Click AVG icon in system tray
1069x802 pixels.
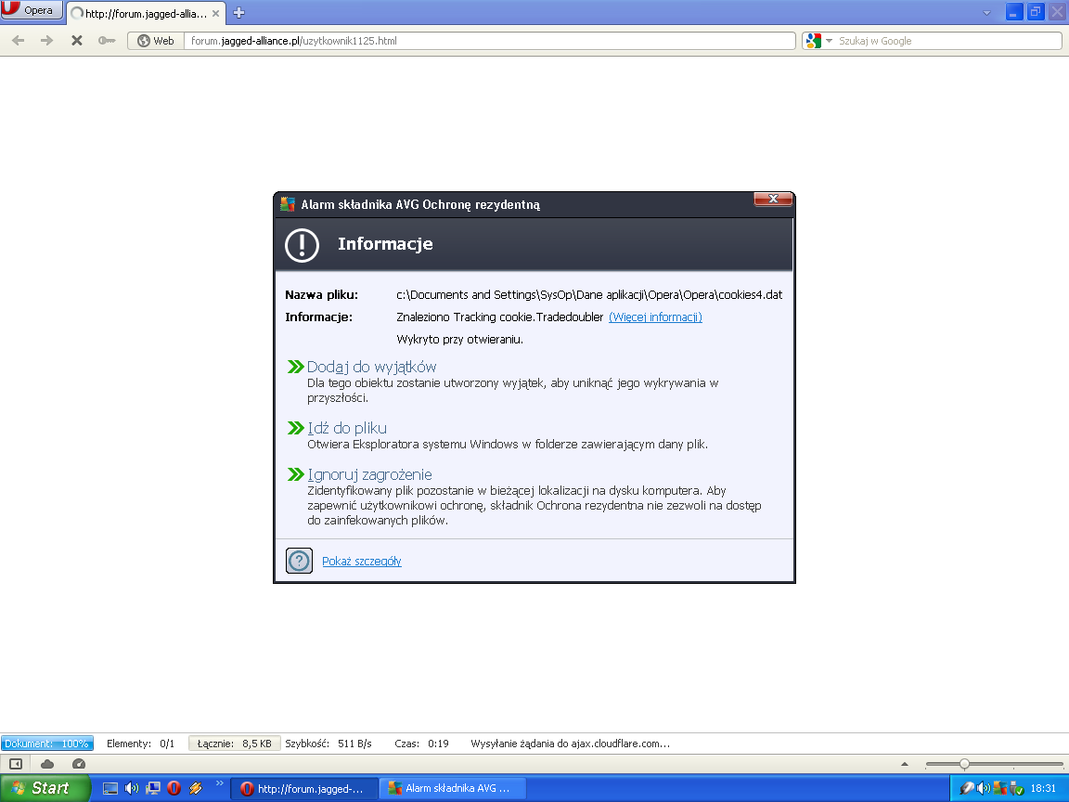pos(1000,788)
